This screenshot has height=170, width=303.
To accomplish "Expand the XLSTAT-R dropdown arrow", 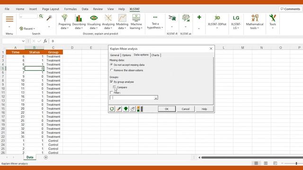I will (x=172, y=27).
